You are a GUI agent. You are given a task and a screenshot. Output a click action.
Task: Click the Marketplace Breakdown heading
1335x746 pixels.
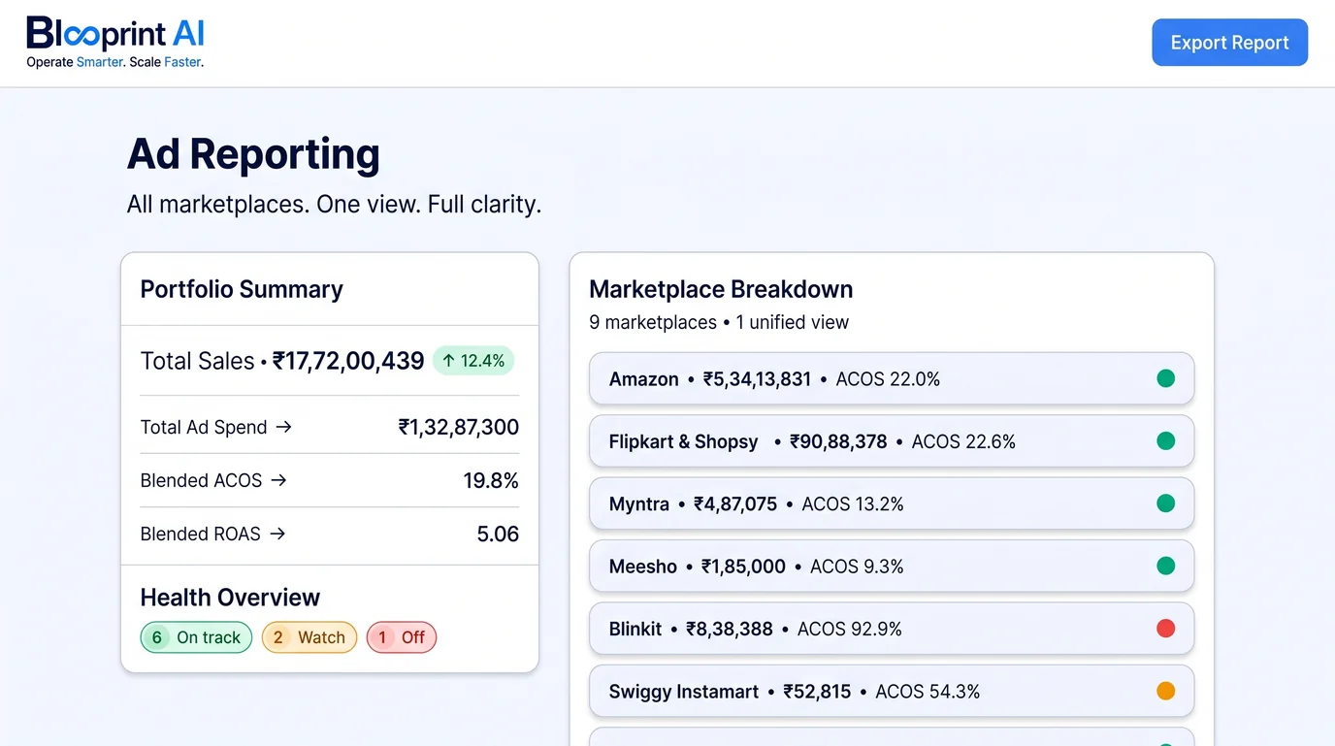721,289
